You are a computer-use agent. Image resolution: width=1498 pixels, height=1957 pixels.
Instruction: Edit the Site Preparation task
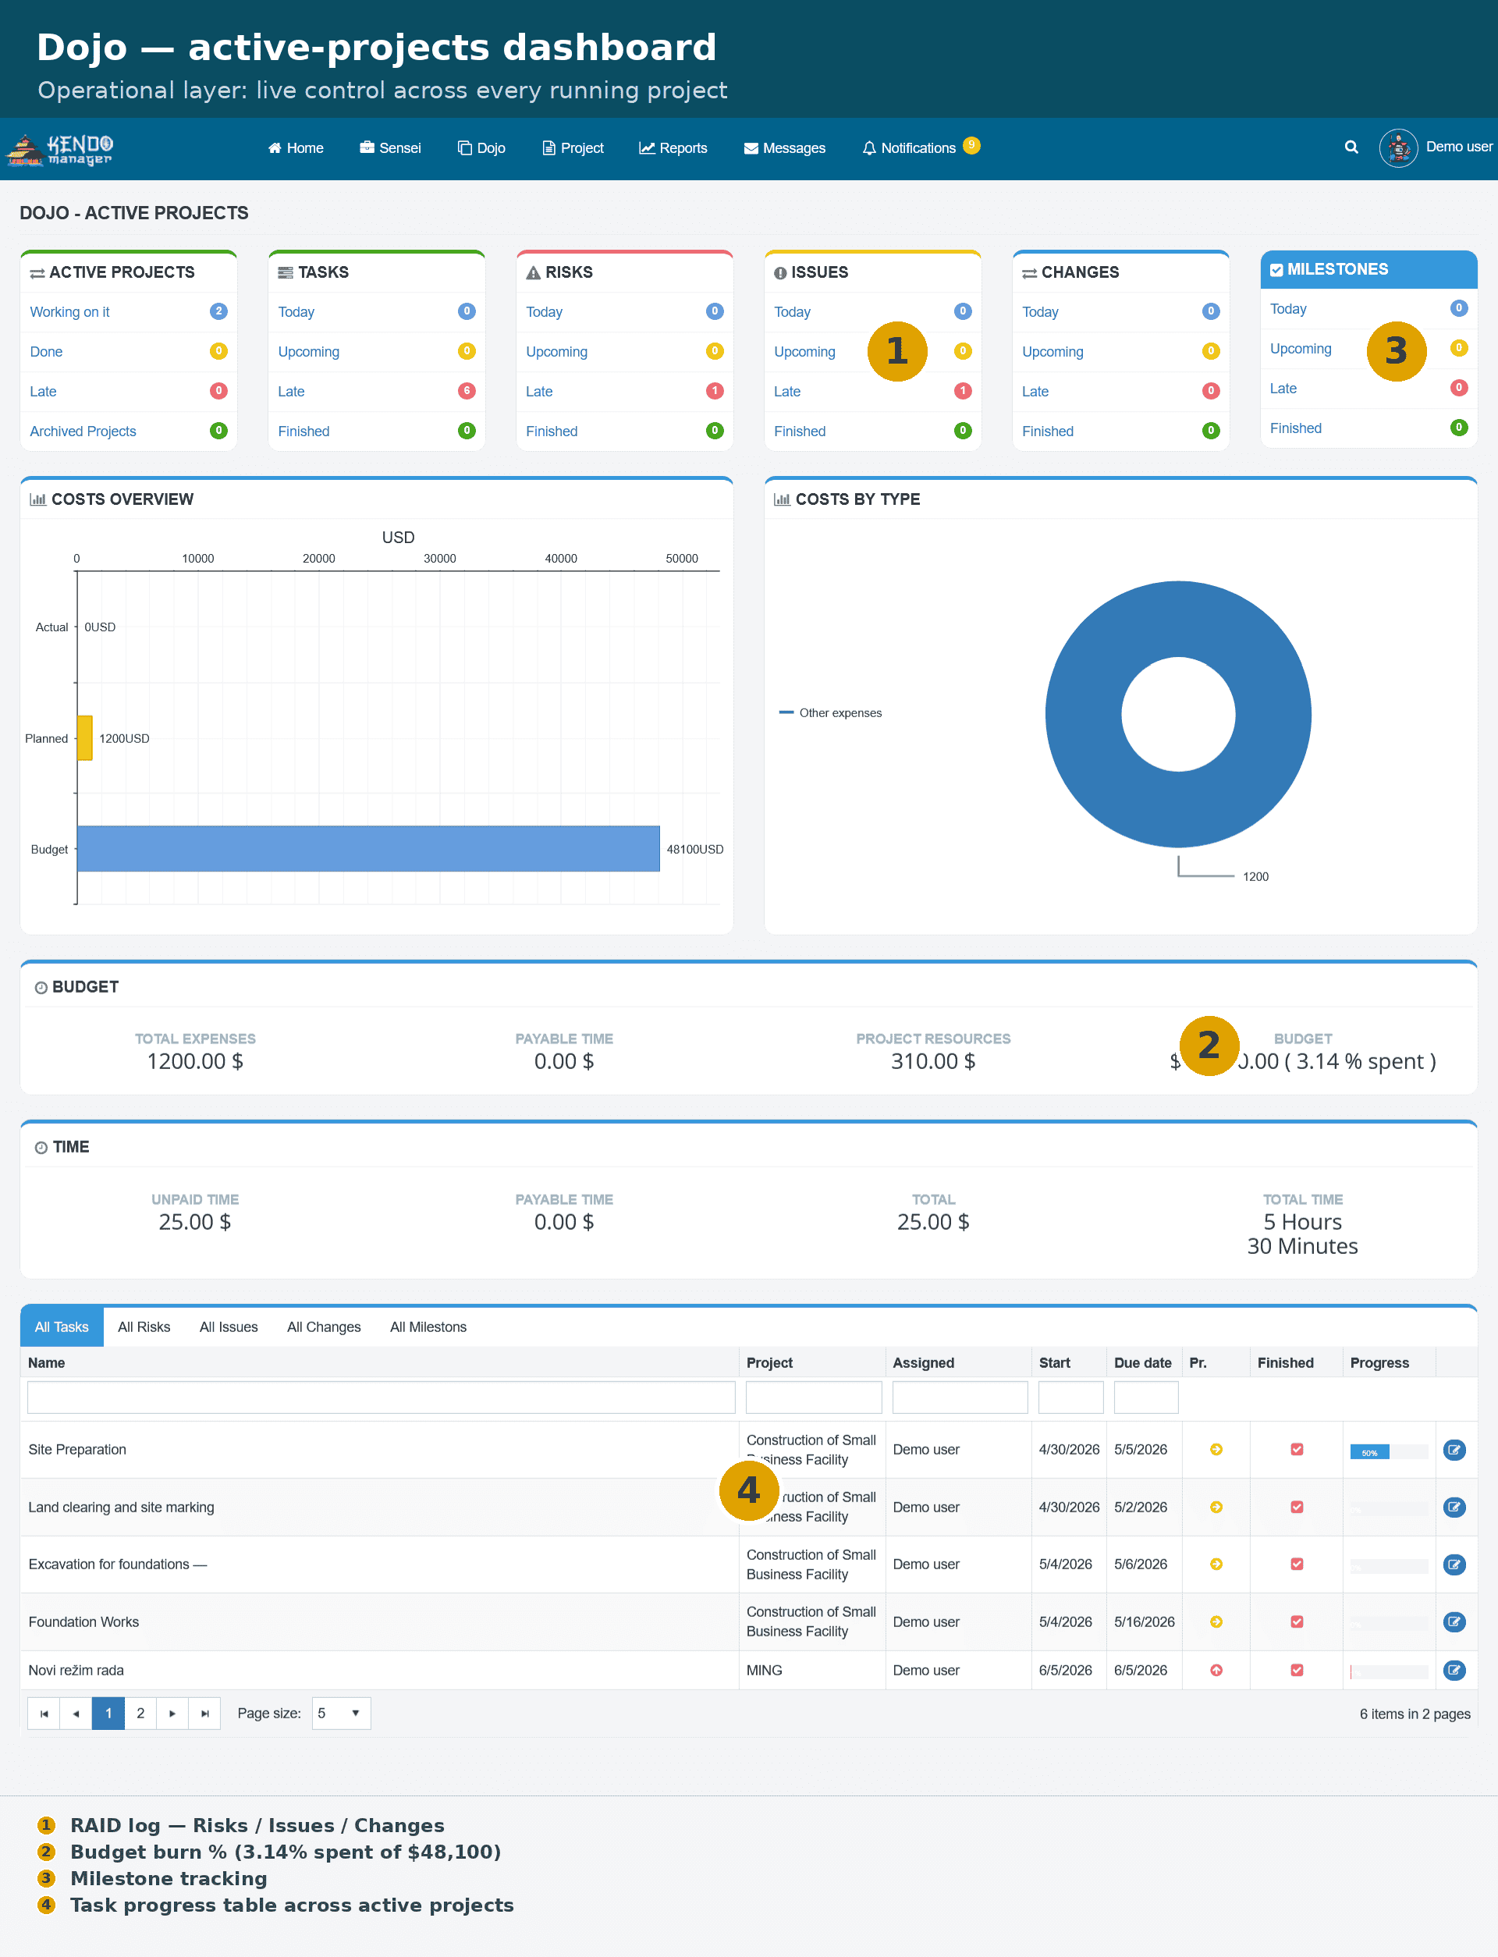coord(1454,1450)
